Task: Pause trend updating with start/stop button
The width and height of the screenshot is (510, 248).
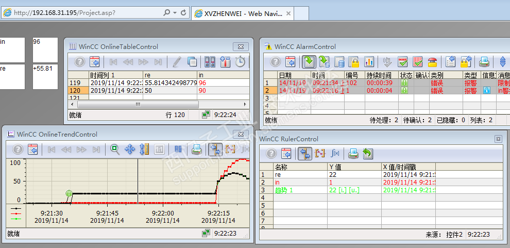Action: tap(178, 150)
